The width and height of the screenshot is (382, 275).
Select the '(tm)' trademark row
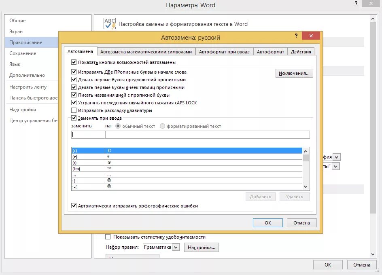(x=187, y=169)
